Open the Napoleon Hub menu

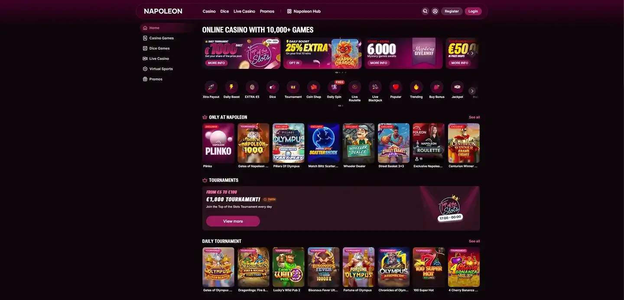pos(304,11)
